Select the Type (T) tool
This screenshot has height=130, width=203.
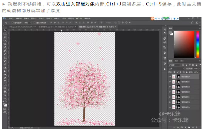coord(5,81)
